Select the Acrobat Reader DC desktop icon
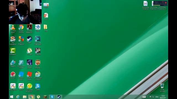The image size is (177, 99). [x=30, y=29]
